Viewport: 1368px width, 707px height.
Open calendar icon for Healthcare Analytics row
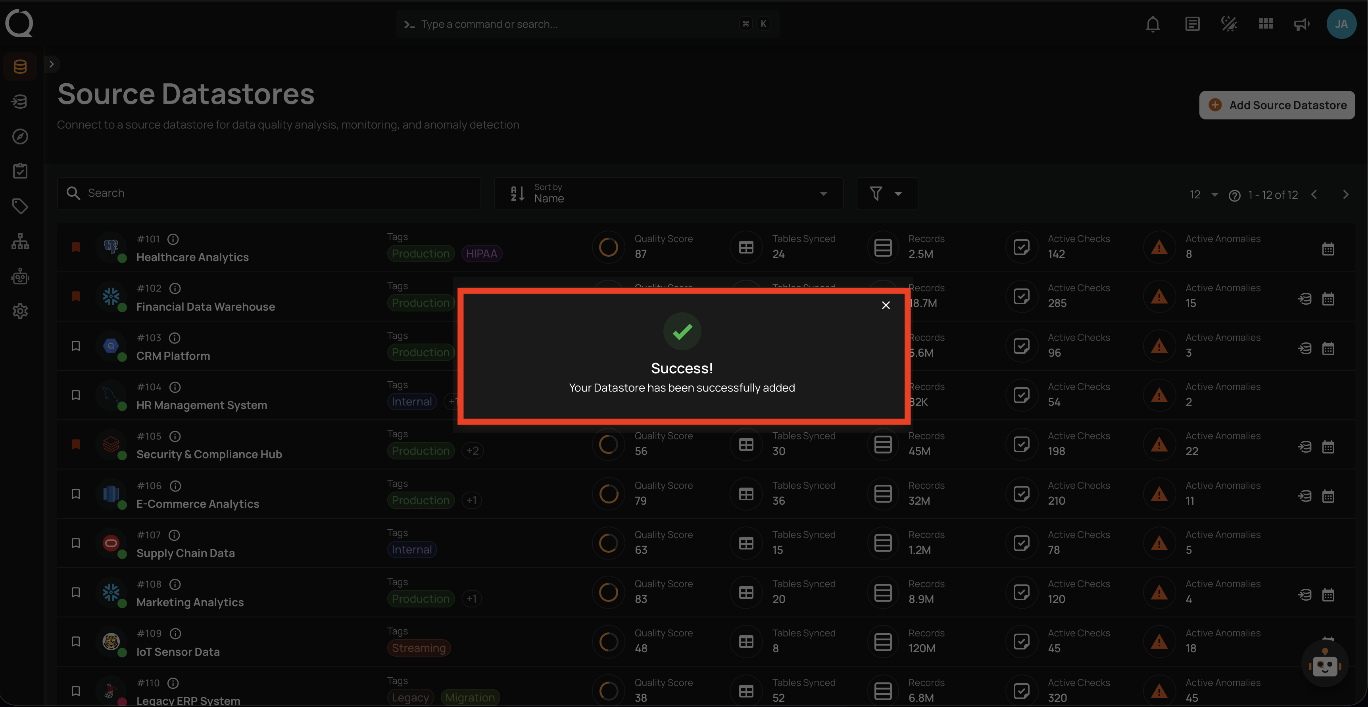pyautogui.click(x=1328, y=249)
